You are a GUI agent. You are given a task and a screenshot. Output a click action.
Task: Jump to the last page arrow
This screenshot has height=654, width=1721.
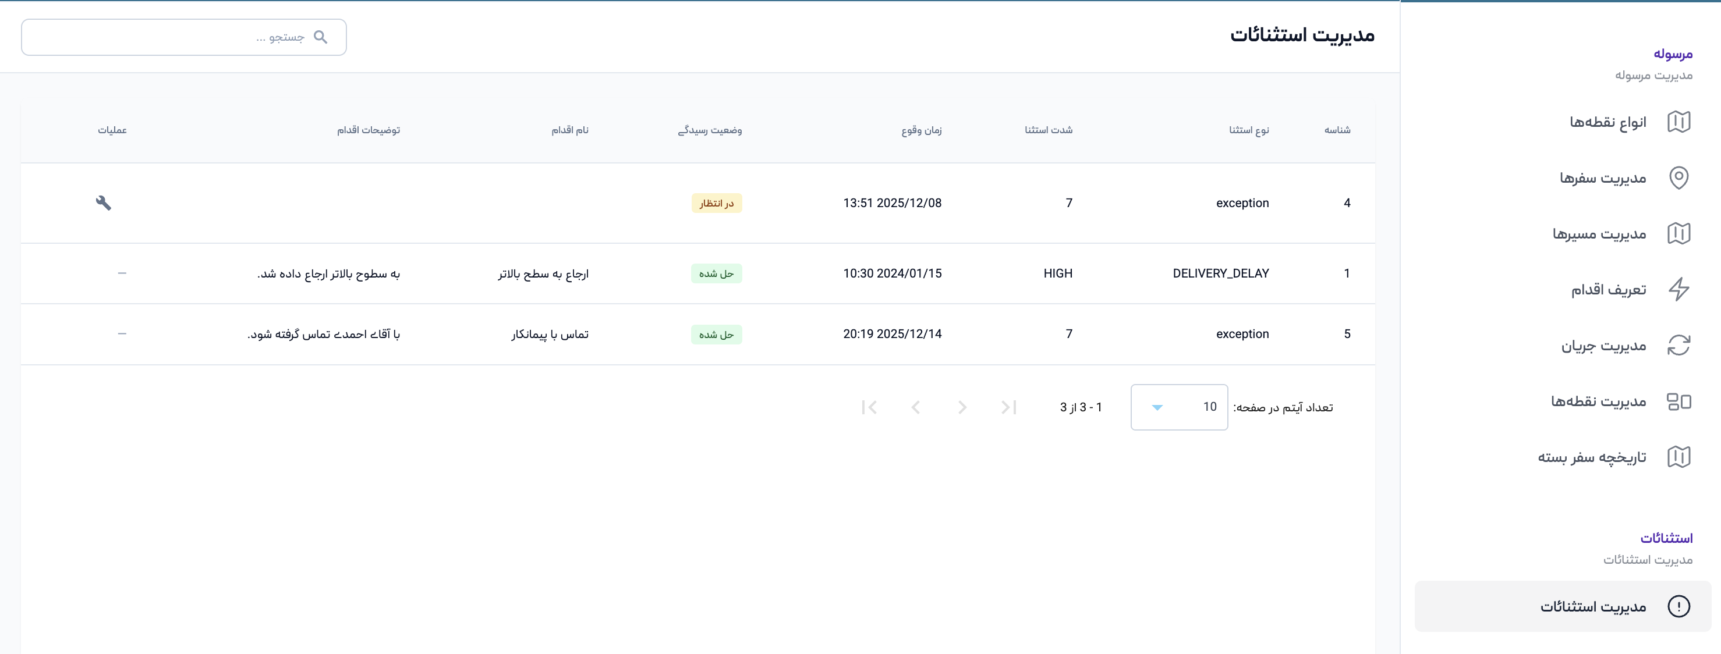coord(869,407)
